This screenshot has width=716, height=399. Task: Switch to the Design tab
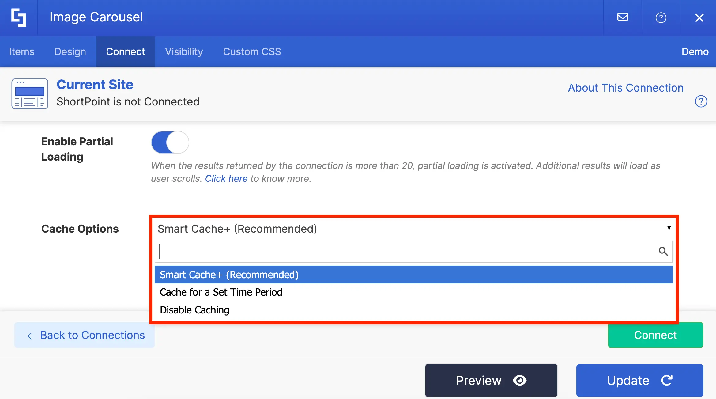point(70,51)
